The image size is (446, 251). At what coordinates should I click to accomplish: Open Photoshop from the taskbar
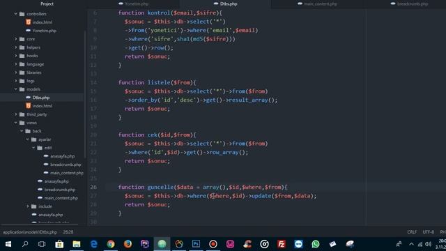click(196, 244)
